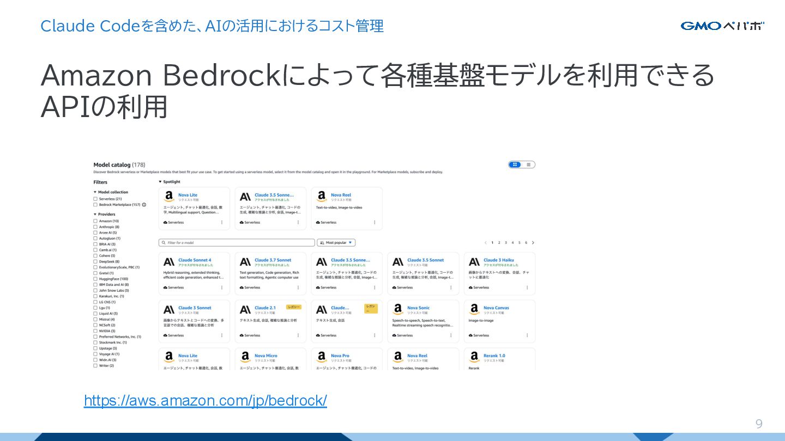Check the Writer (2) provider filter
The image size is (785, 441).
pyautogui.click(x=95, y=366)
